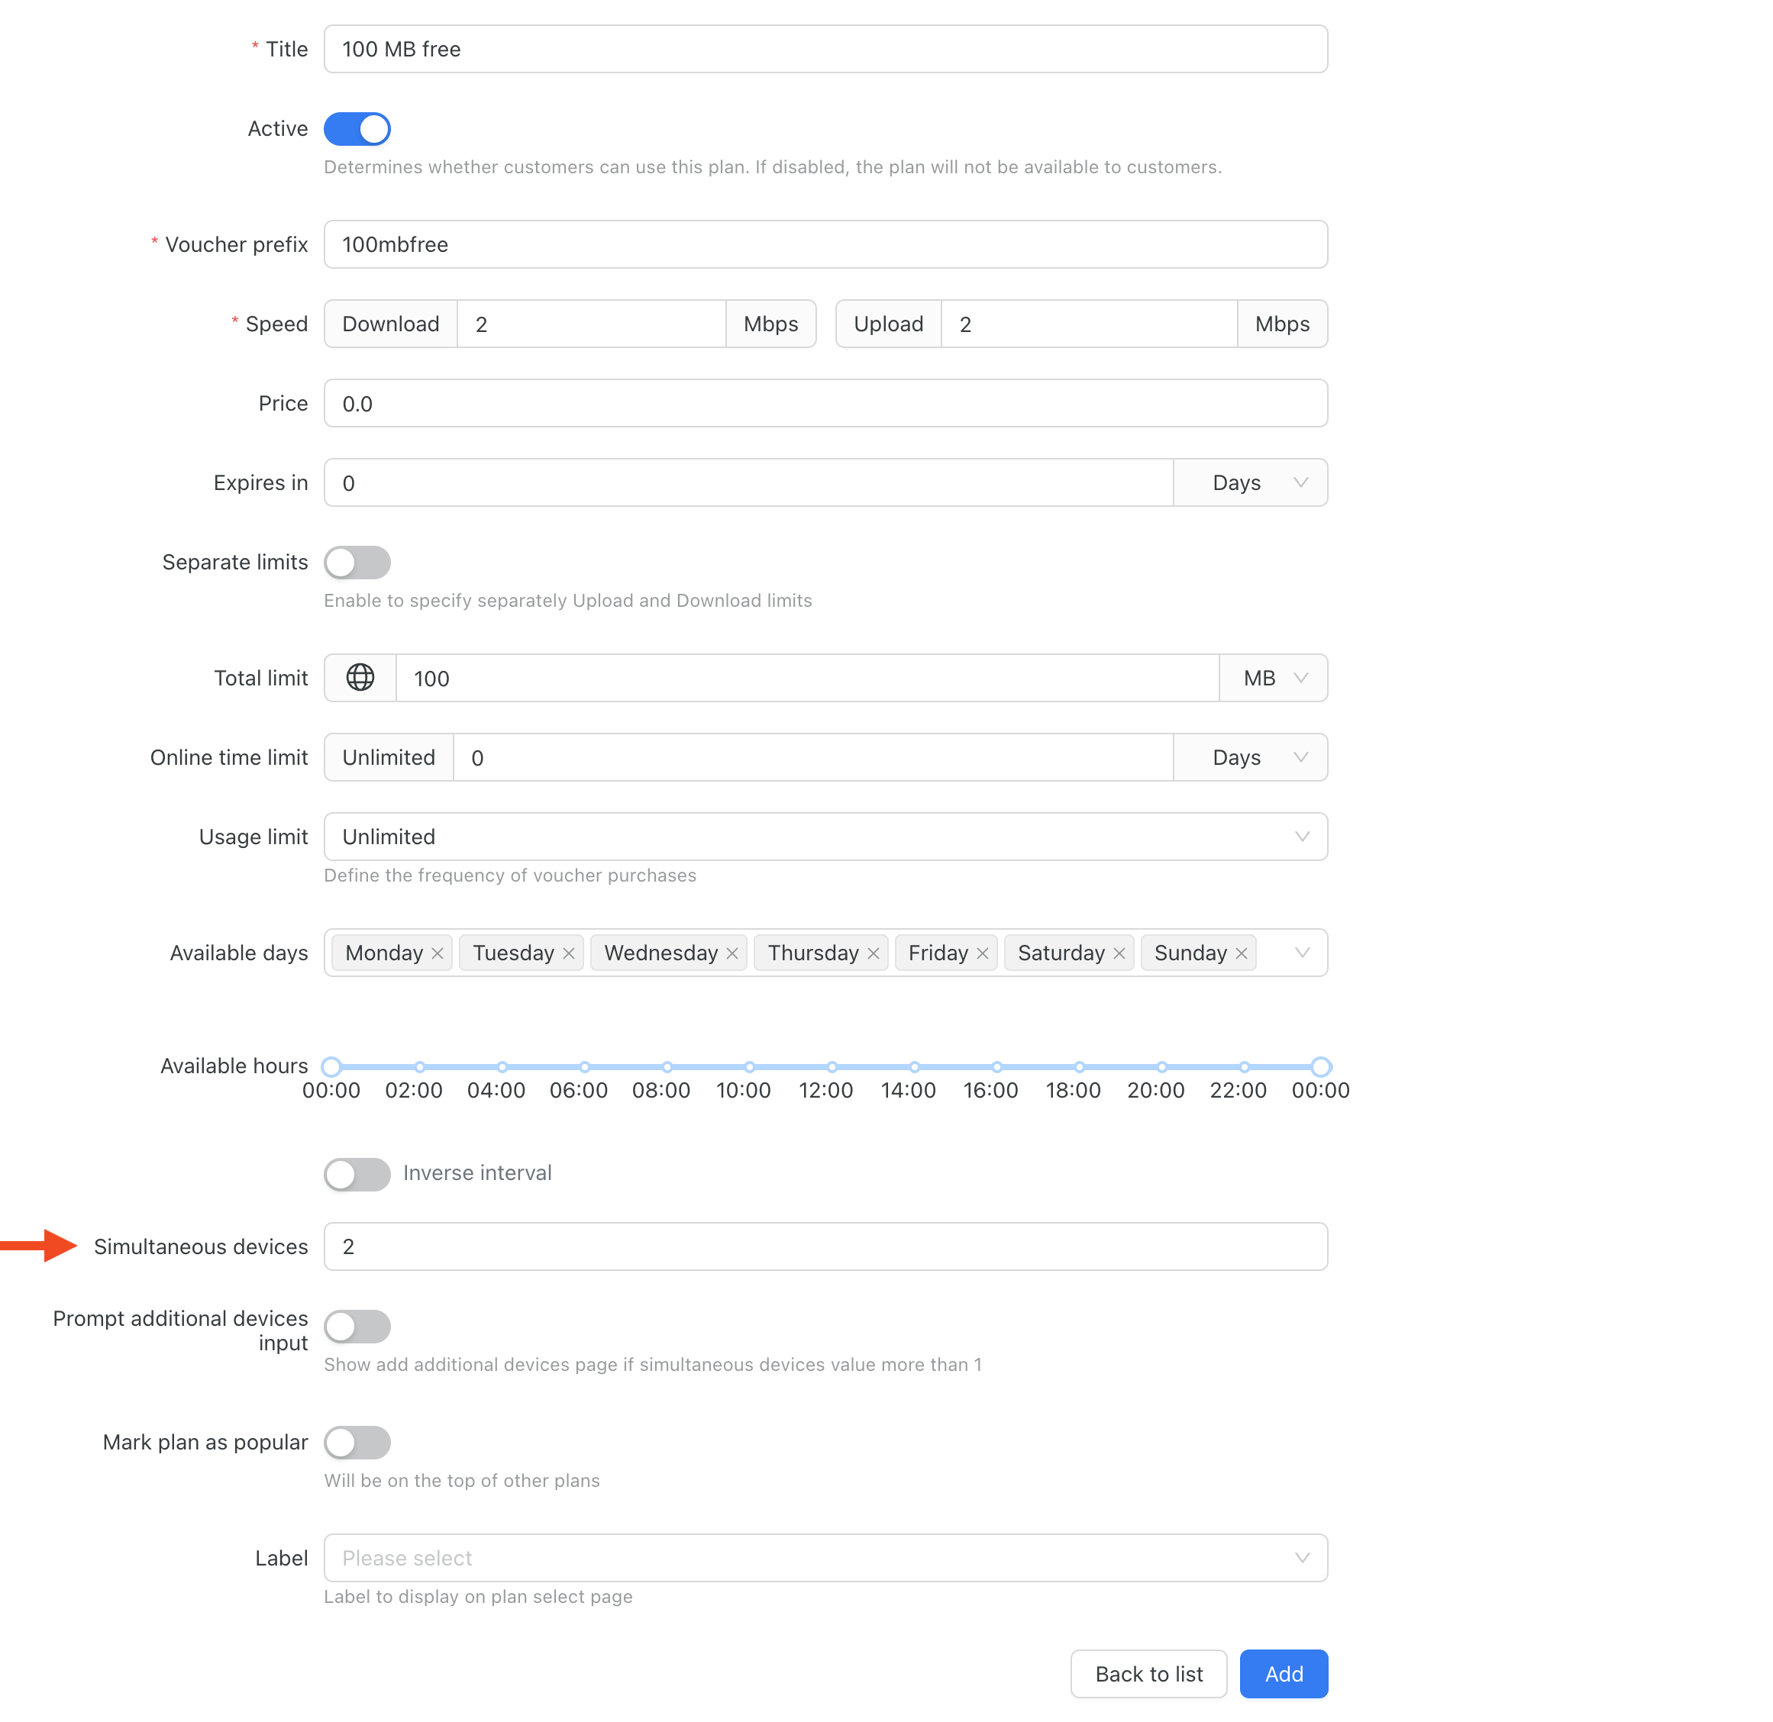Screen dimensions: 1773x1722
Task: Focus the Price input field
Action: pos(826,403)
